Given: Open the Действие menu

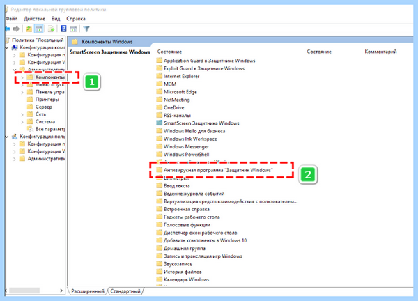Looking at the screenshot, I should click(34, 19).
